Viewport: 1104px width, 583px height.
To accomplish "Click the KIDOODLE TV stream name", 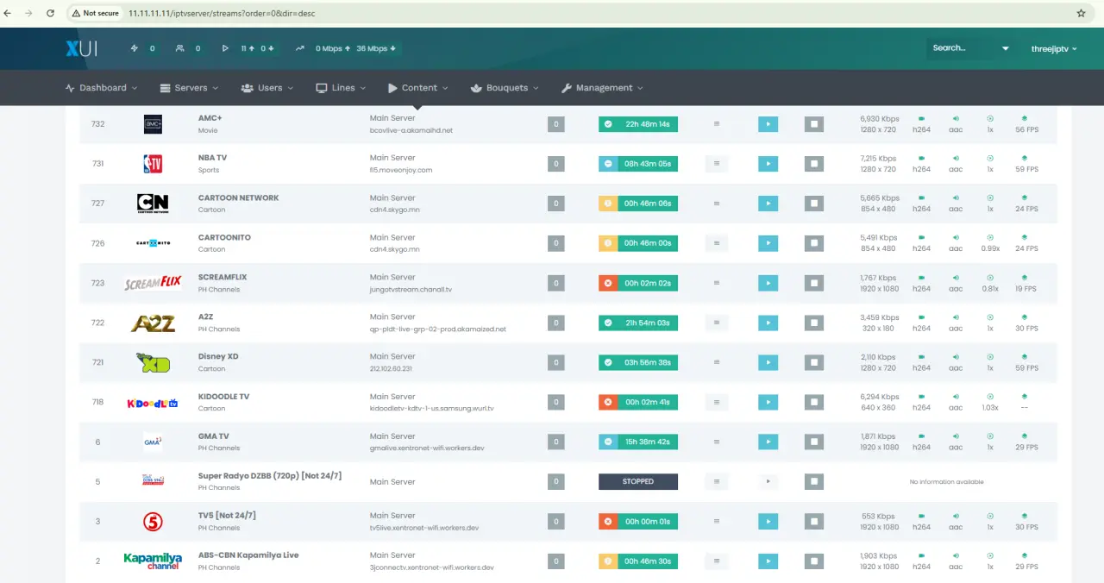I will click(x=223, y=397).
